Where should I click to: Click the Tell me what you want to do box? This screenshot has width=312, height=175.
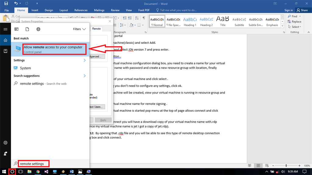(x=177, y=10)
